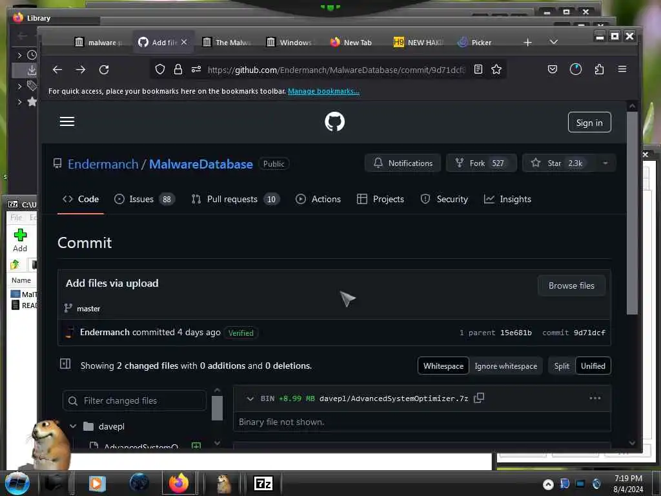Open the media player taskbar icon

click(97, 483)
